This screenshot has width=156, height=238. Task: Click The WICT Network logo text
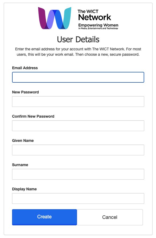(94, 15)
